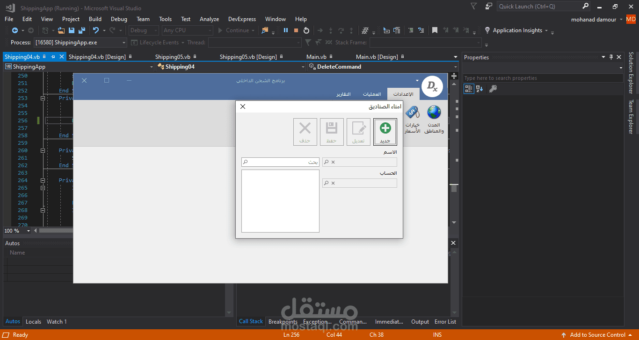Click the feedback icon near Quick Launch
This screenshot has width=639, height=340.
pos(489,7)
